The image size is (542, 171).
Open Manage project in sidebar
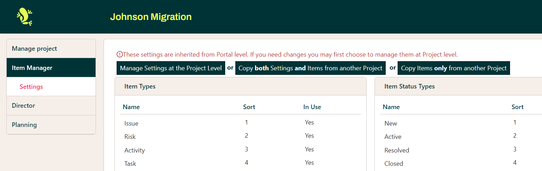(34, 49)
